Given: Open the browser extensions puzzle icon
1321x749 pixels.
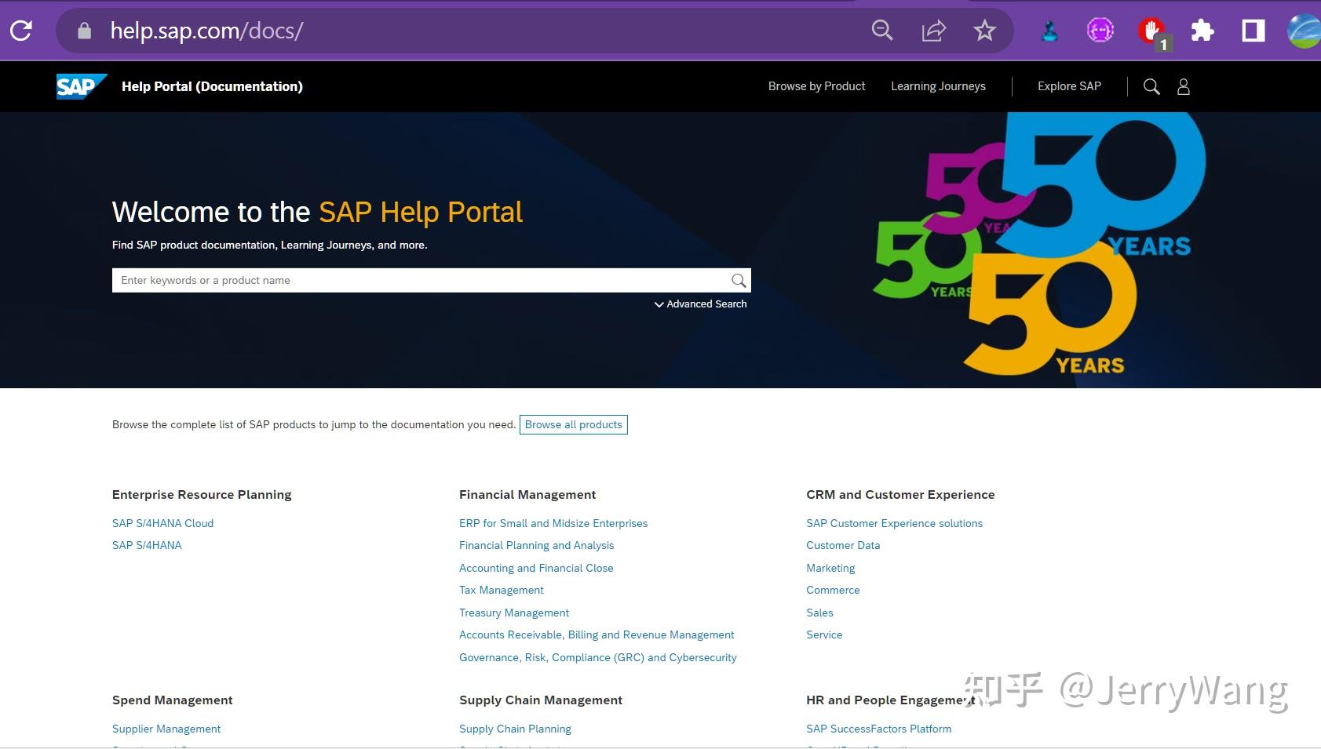Looking at the screenshot, I should pos(1202,31).
